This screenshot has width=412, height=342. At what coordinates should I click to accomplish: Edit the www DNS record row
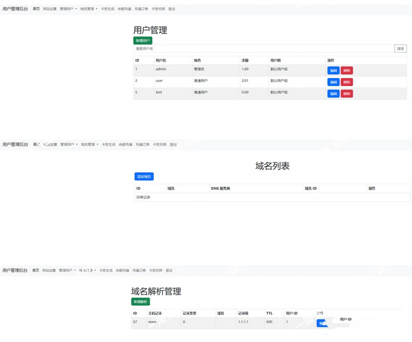322,323
